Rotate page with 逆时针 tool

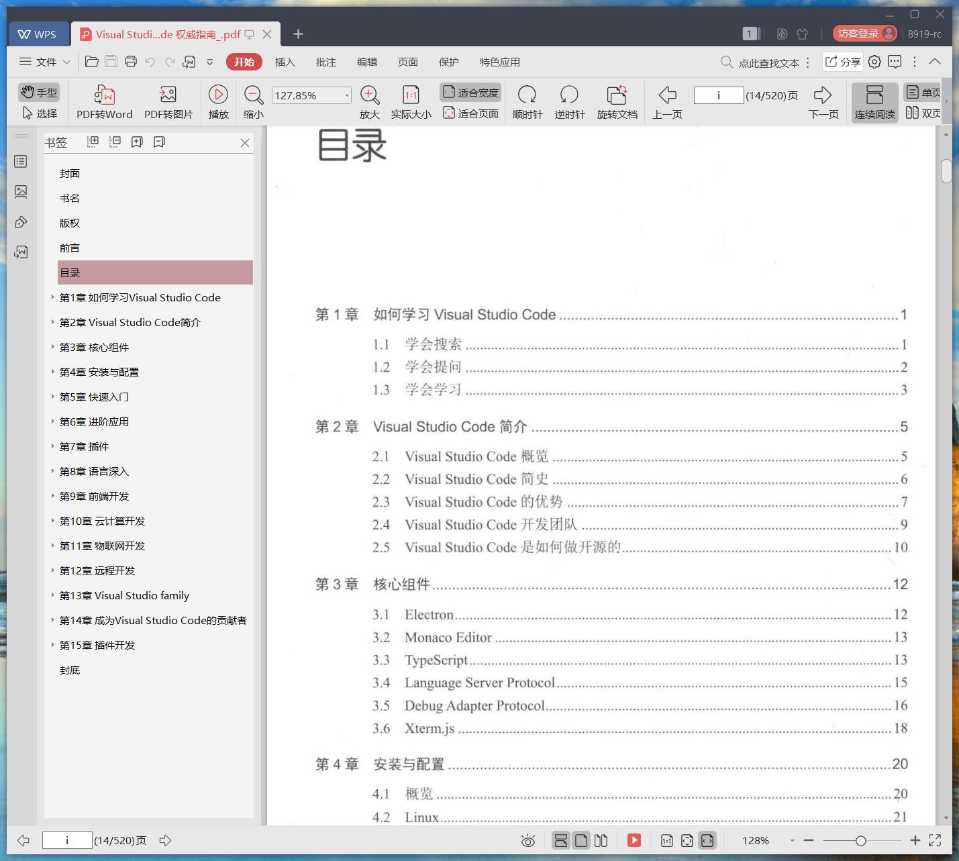pos(569,103)
